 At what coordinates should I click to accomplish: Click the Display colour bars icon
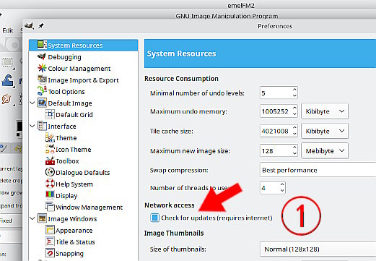tap(50, 195)
